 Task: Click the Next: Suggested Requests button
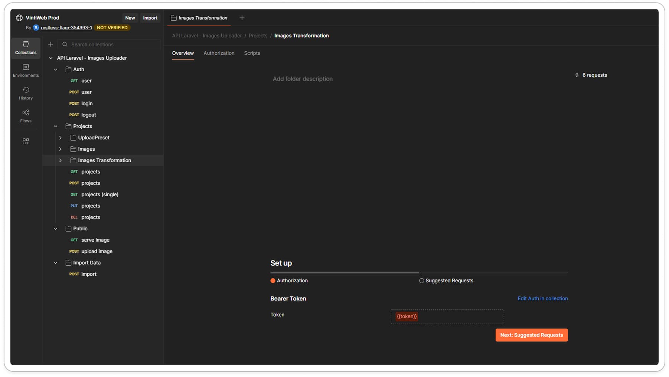point(531,335)
